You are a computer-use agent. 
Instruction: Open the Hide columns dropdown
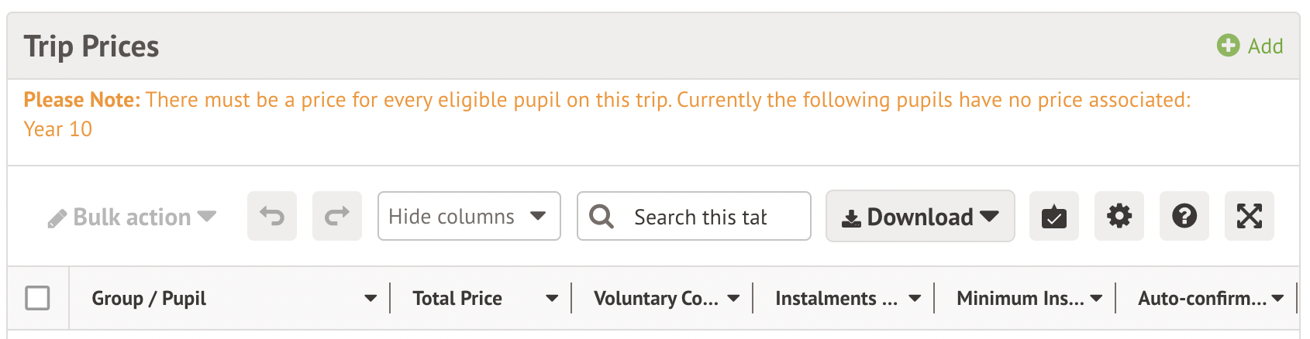[x=468, y=216]
